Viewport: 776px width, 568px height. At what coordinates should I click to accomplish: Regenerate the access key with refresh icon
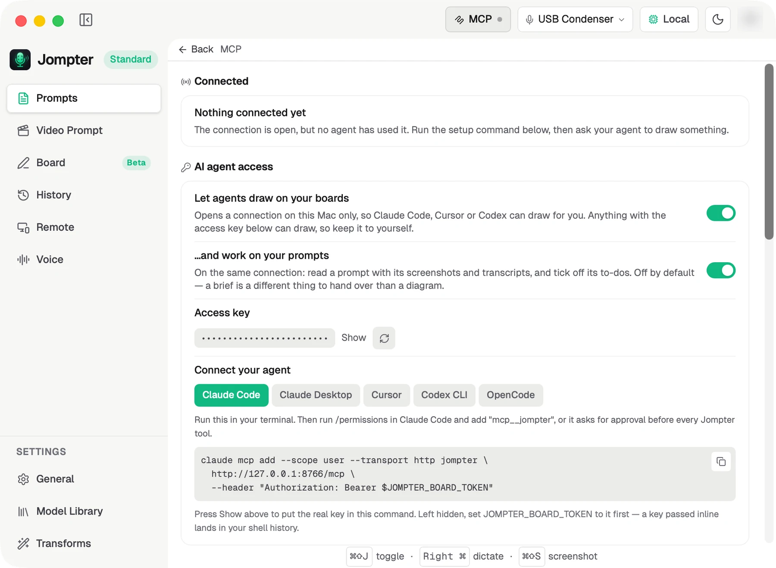pyautogui.click(x=384, y=338)
